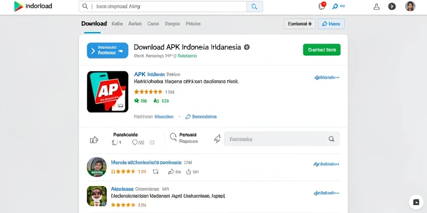The width and height of the screenshot is (427, 213).
Task: Open the AP app icon thumbnail
Action: coord(108,92)
